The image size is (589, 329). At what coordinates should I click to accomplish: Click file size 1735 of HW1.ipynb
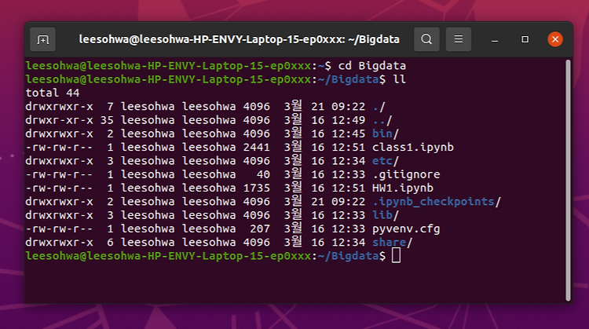tap(257, 188)
